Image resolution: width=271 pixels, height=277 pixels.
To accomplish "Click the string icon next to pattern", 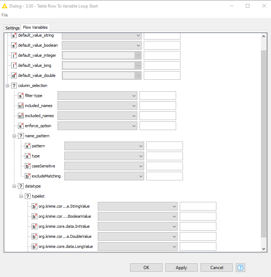I will pos(28,146).
